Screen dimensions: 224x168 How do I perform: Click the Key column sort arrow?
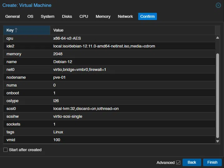point(16,30)
